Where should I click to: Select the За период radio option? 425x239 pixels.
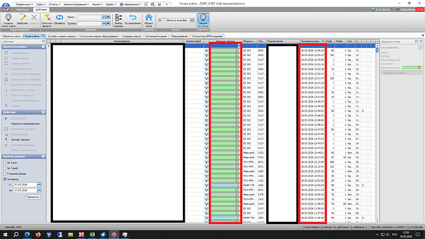pyautogui.click(x=5, y=179)
